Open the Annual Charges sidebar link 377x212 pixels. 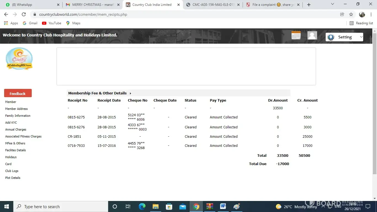click(x=16, y=129)
